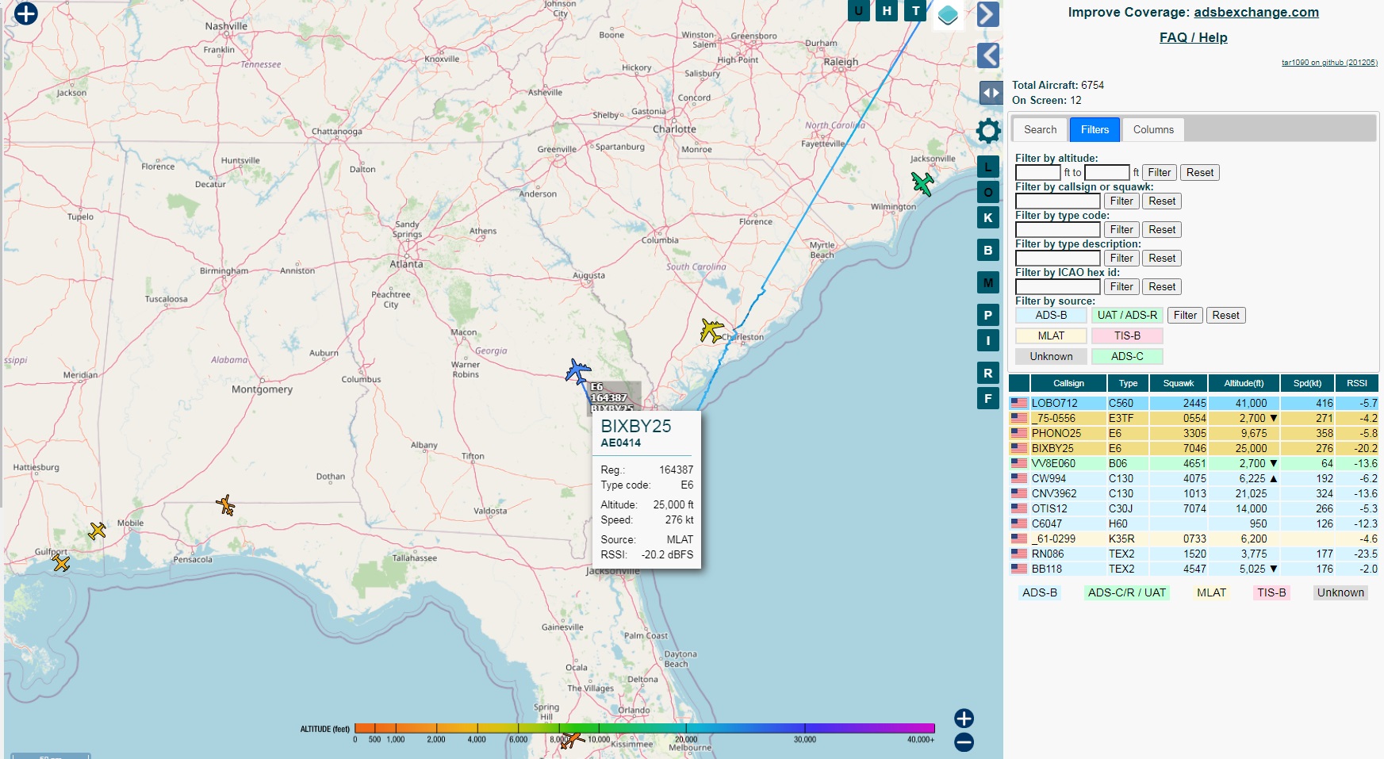Viewport: 1384px width, 759px height.
Task: Toggle the K map option button
Action: click(987, 217)
